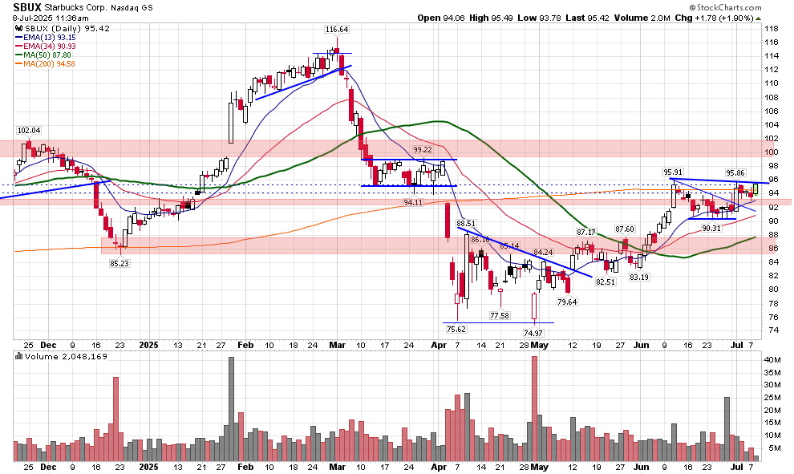Click the 95.91 June high label
Screen dimensions: 794x474
[673, 172]
